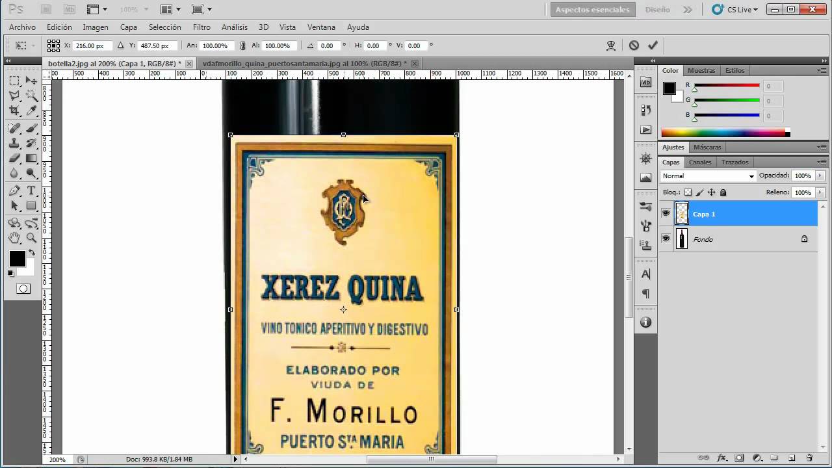Open the Ajustes panel options menu
832x468 pixels.
tap(822, 147)
